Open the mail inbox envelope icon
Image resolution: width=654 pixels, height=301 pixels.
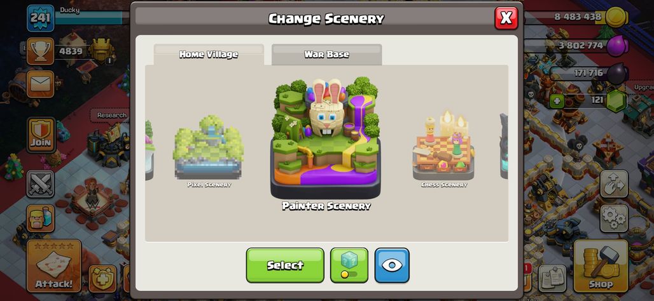(41, 84)
